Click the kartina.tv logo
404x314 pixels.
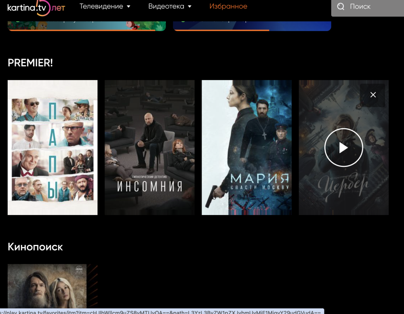click(36, 7)
